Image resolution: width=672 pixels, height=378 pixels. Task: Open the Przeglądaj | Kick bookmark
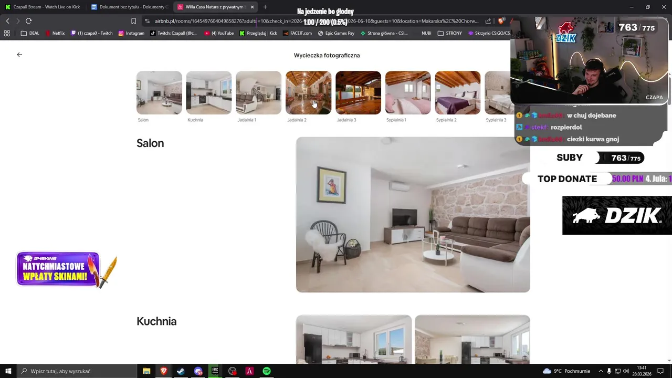tap(258, 33)
